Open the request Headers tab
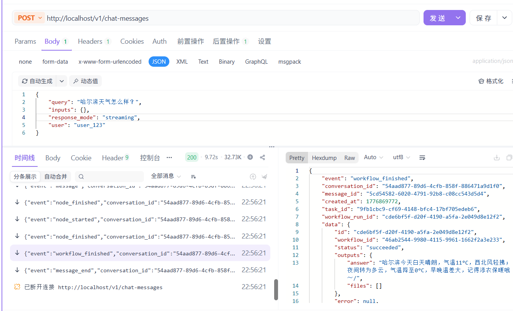The width and height of the screenshot is (513, 311). [x=94, y=41]
